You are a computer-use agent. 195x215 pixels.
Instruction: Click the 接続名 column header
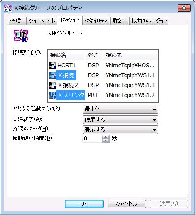(x=66, y=55)
